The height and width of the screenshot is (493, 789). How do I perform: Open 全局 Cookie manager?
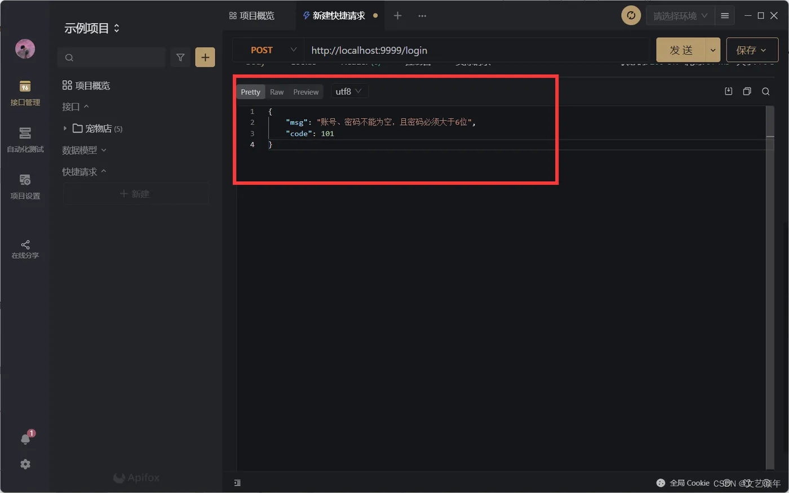click(x=683, y=483)
